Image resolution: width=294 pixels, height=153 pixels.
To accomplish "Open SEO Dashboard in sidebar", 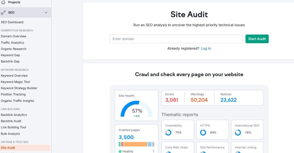I will [x=12, y=22].
